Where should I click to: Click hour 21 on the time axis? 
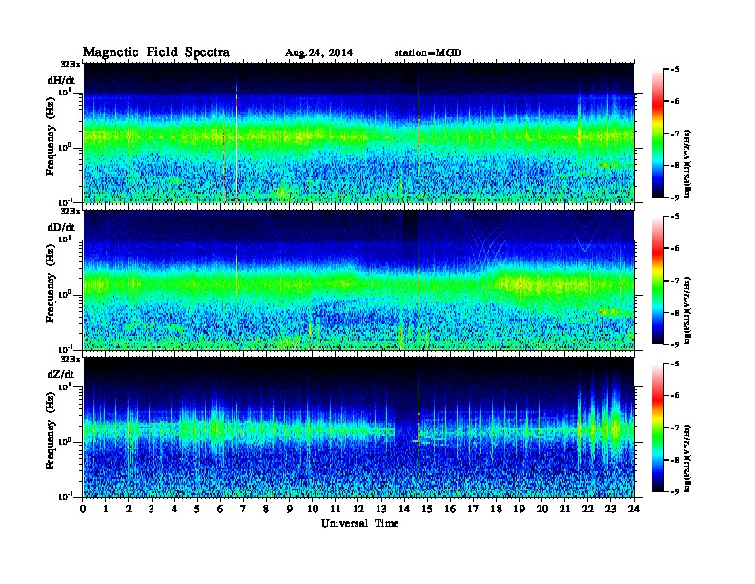click(x=564, y=510)
